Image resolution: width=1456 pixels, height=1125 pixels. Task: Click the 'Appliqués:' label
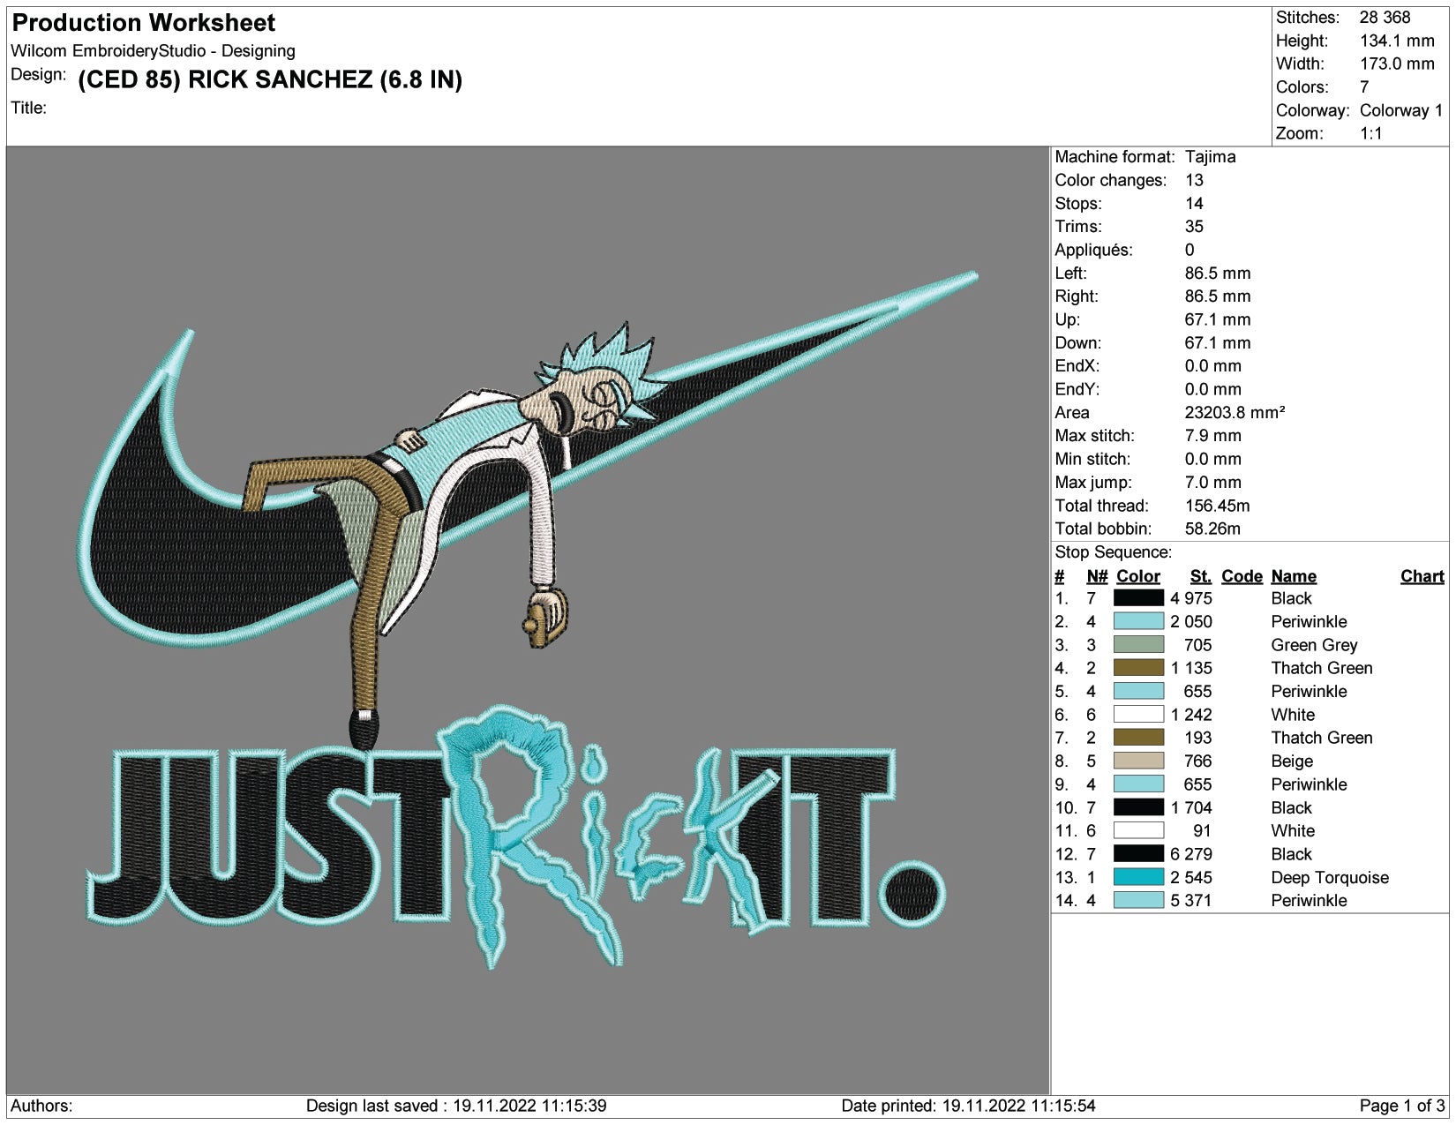[x=1094, y=250]
